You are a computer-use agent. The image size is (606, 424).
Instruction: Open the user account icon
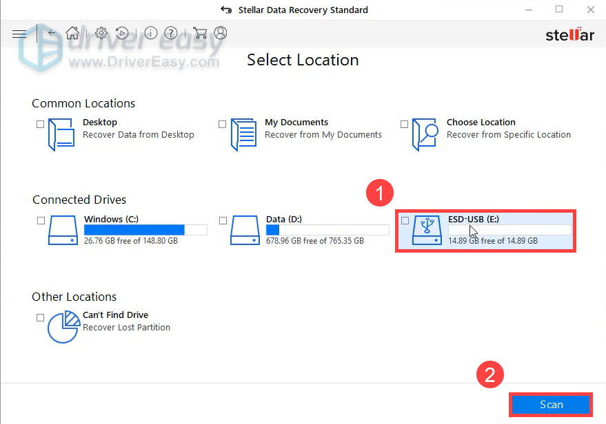221,33
